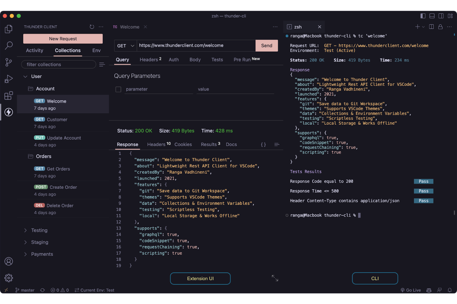Viewport: 457px width, 304px height.
Task: Click the parameter name input
Action: pyautogui.click(x=159, y=89)
